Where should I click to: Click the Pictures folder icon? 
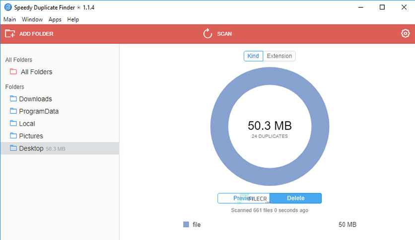click(x=13, y=135)
